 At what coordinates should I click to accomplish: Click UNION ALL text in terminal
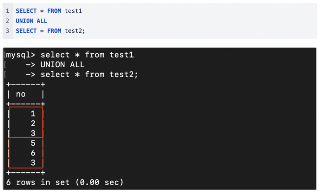62,65
